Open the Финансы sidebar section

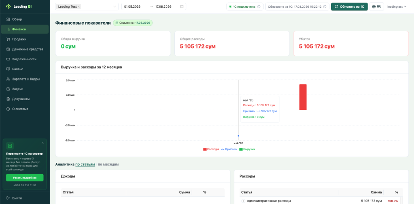tap(25, 29)
